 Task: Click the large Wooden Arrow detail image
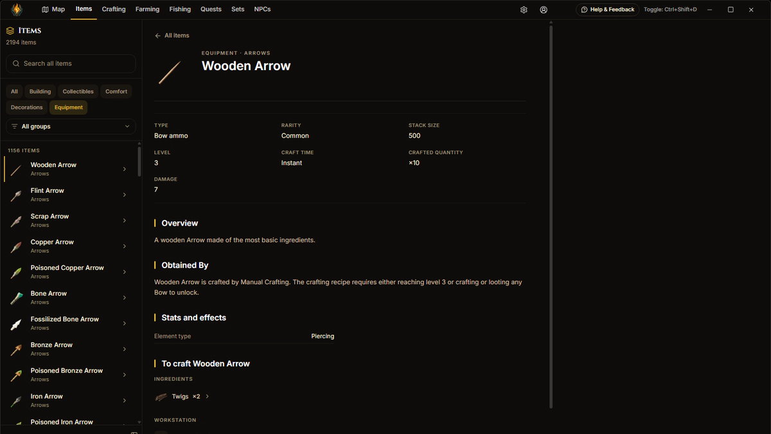tap(170, 72)
